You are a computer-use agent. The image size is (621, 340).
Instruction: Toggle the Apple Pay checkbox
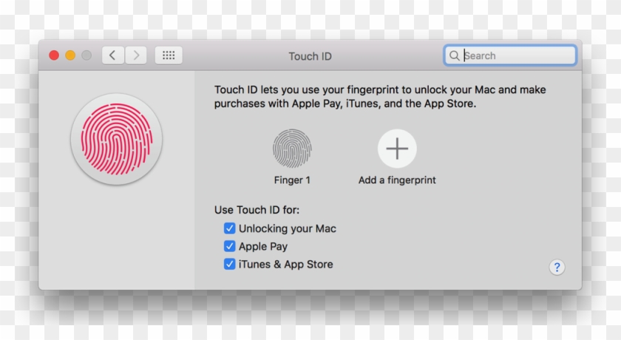point(229,246)
